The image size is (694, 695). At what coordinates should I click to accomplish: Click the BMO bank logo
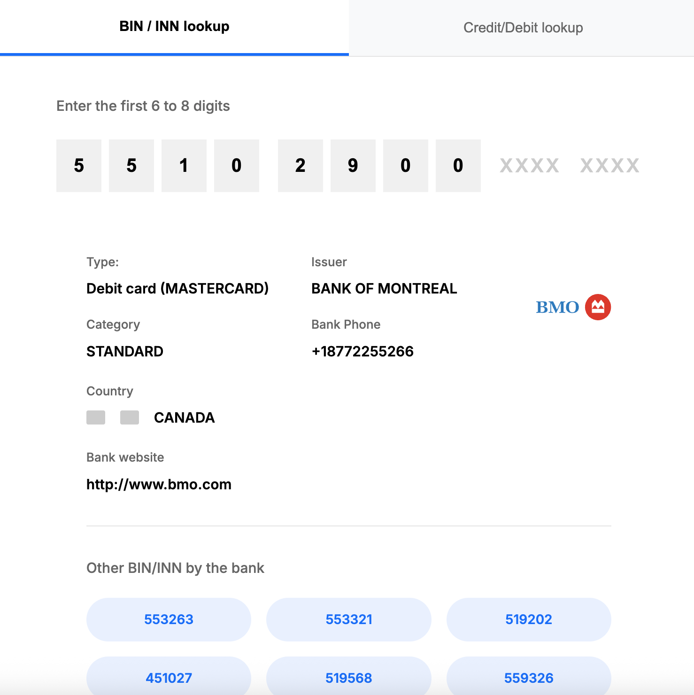573,307
